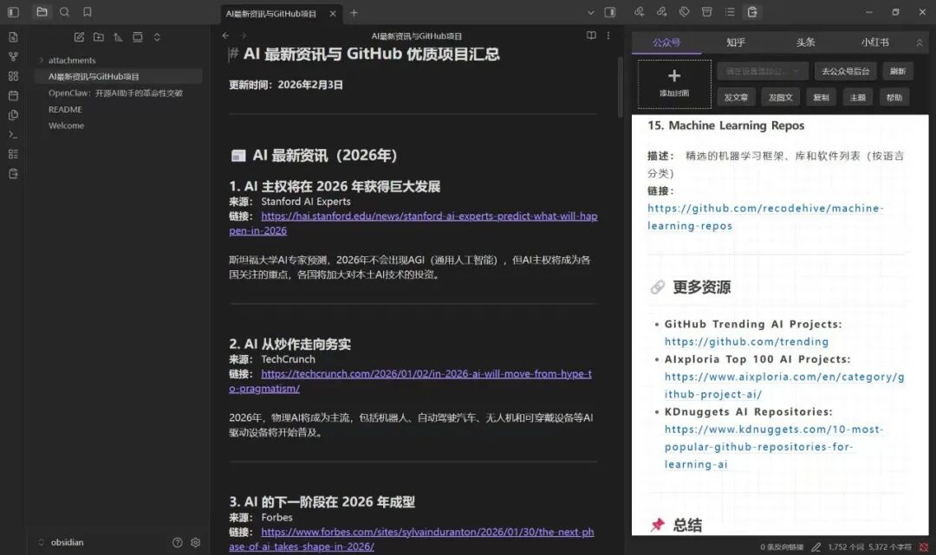Create a new note with the compose icon
The height and width of the screenshot is (555, 936).
pyautogui.click(x=79, y=37)
